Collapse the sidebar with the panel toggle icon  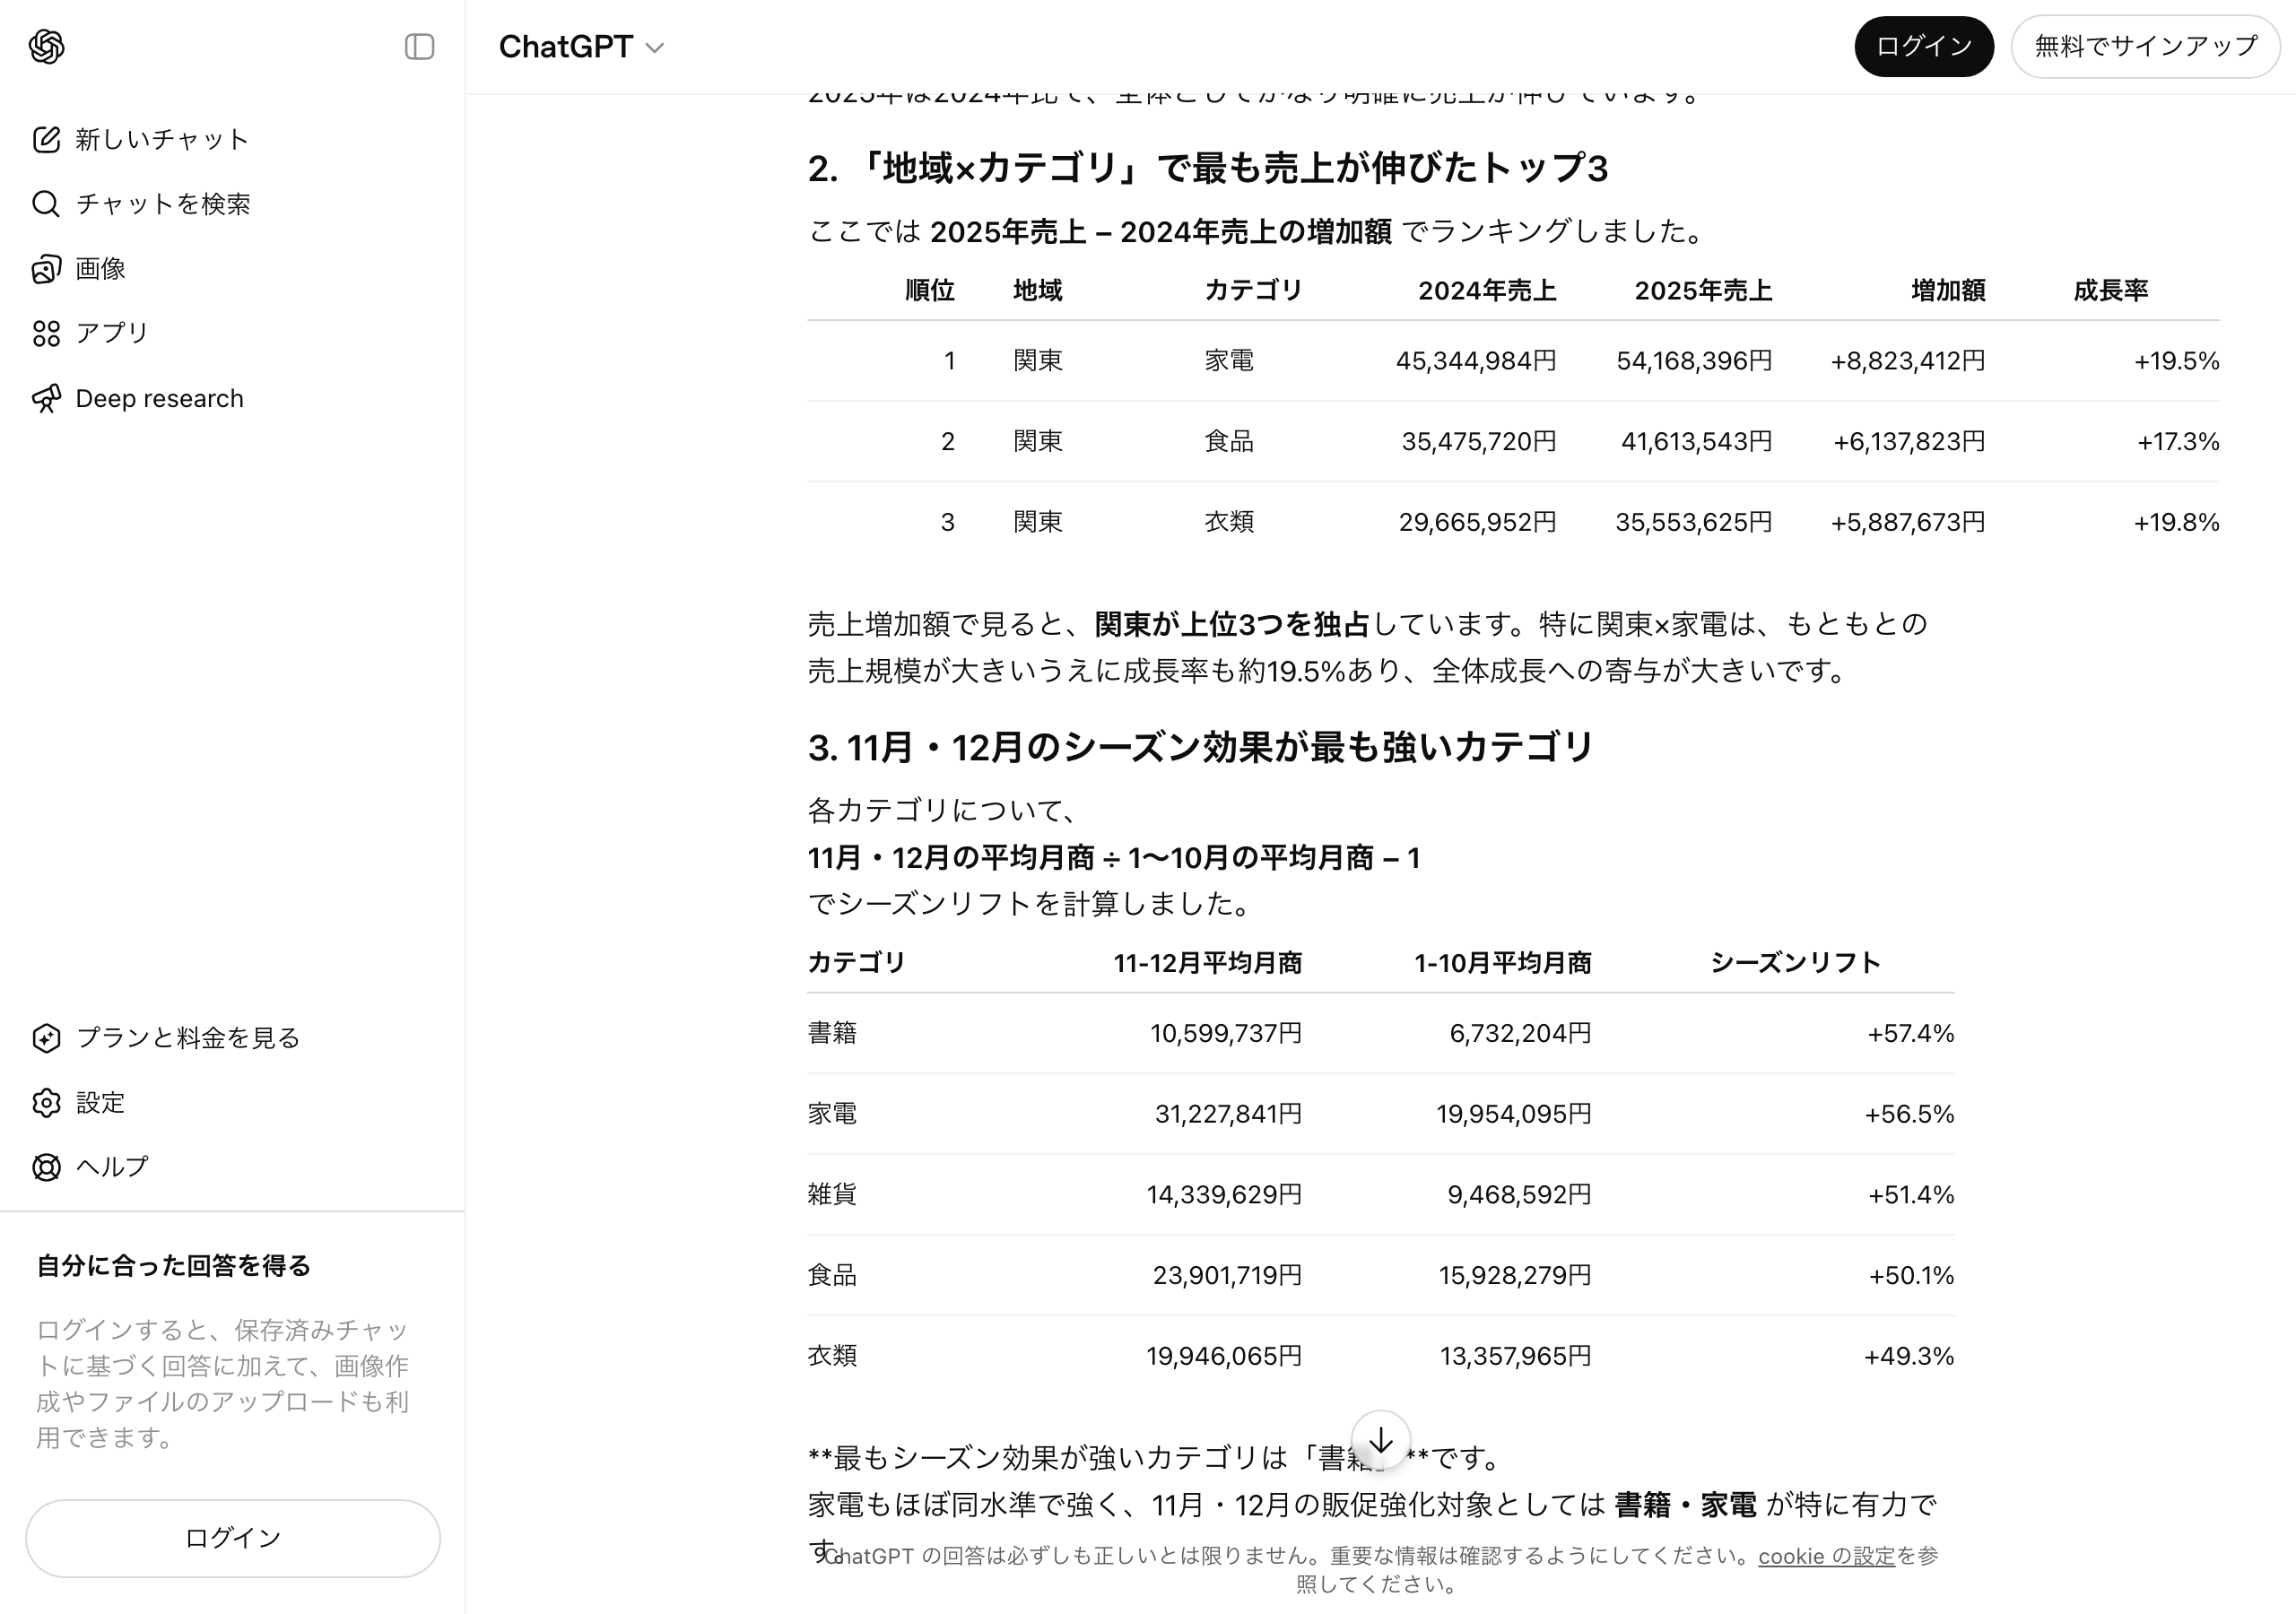pos(419,47)
